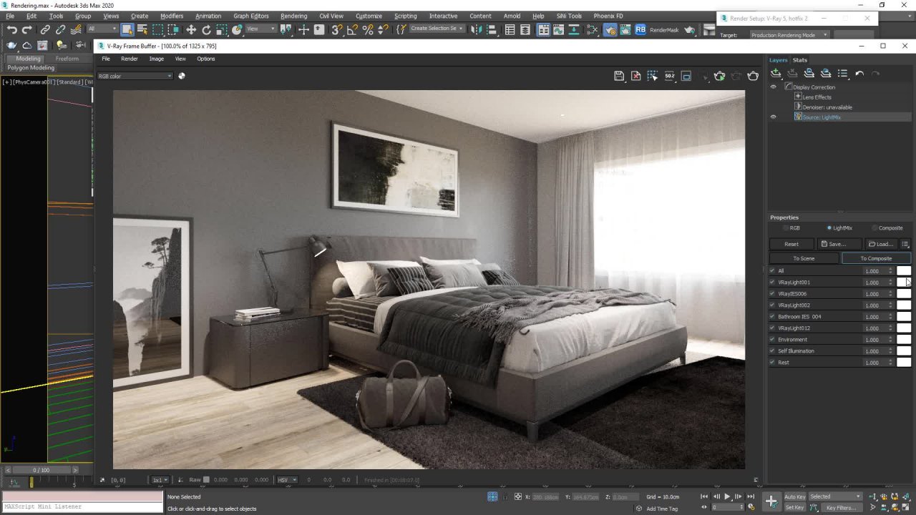Click the Rotate tool in main toolbar
The width and height of the screenshot is (916, 515).
(207, 29)
